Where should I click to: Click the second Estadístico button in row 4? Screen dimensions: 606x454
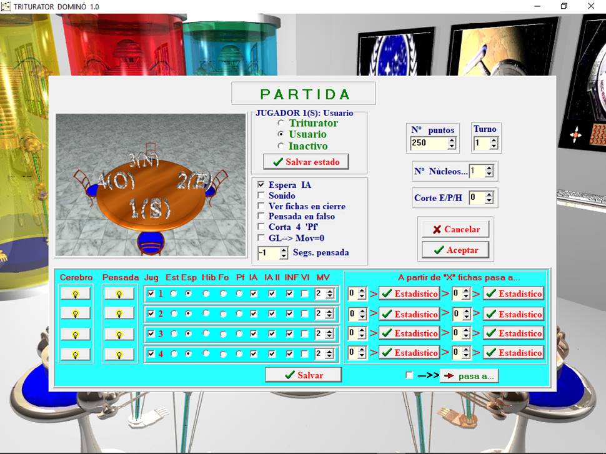[513, 353]
